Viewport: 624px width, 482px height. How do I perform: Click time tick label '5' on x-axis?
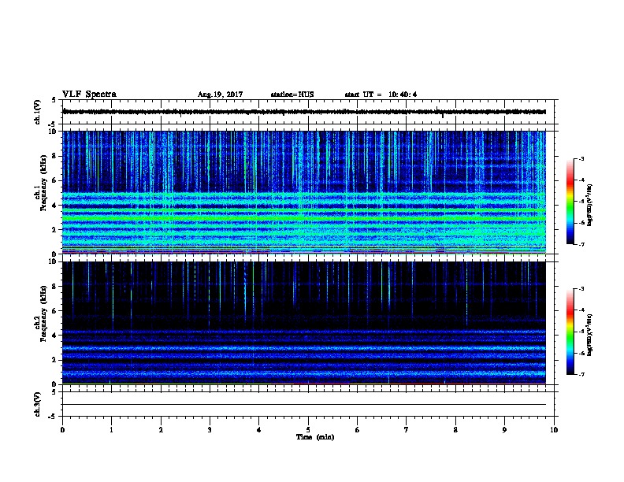click(x=308, y=430)
